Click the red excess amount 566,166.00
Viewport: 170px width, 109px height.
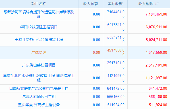[x=158, y=97]
